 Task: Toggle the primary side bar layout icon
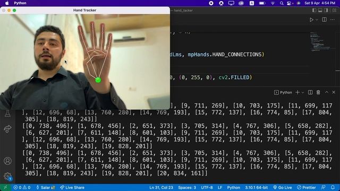point(314,10)
